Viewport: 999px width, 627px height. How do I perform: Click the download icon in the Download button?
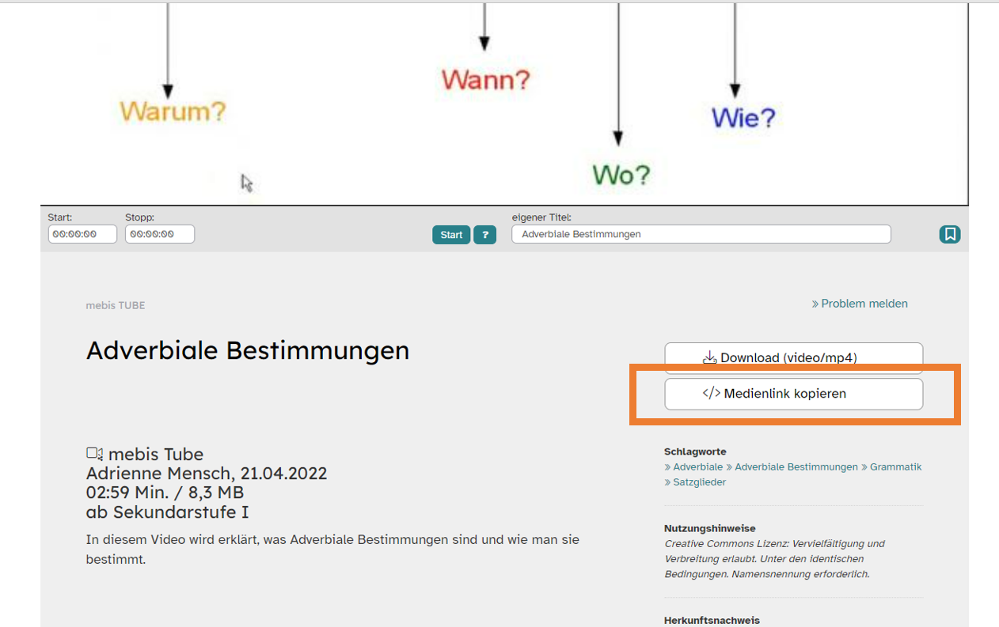click(x=710, y=357)
